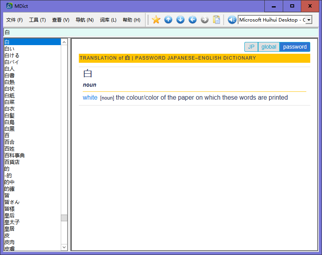Click the MDict app icon in title bar
The image size is (322, 255).
click(x=9, y=6)
